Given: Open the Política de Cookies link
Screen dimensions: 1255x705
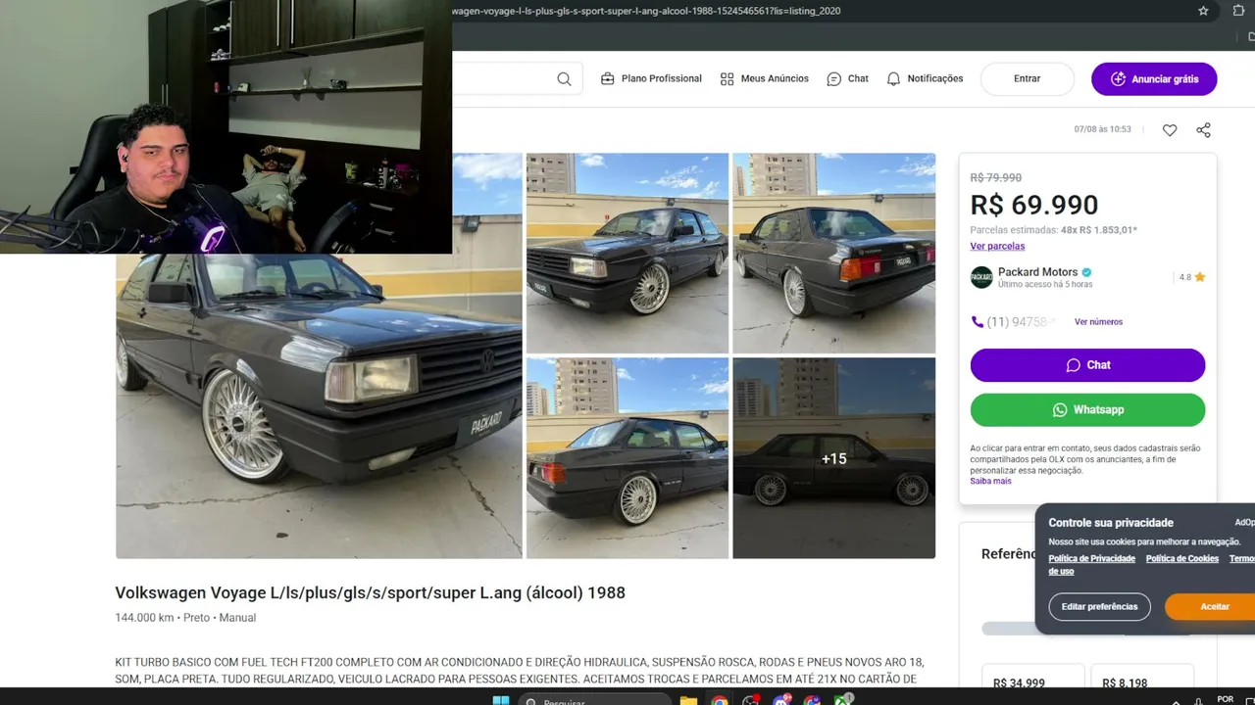Looking at the screenshot, I should click(x=1182, y=559).
